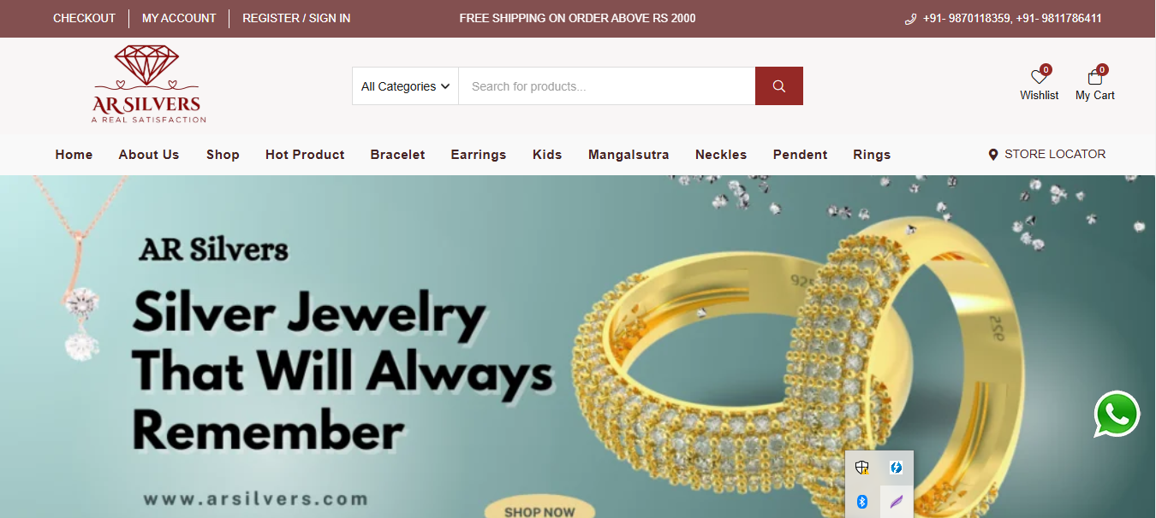
Task: Open the Earrings menu
Action: (x=479, y=155)
